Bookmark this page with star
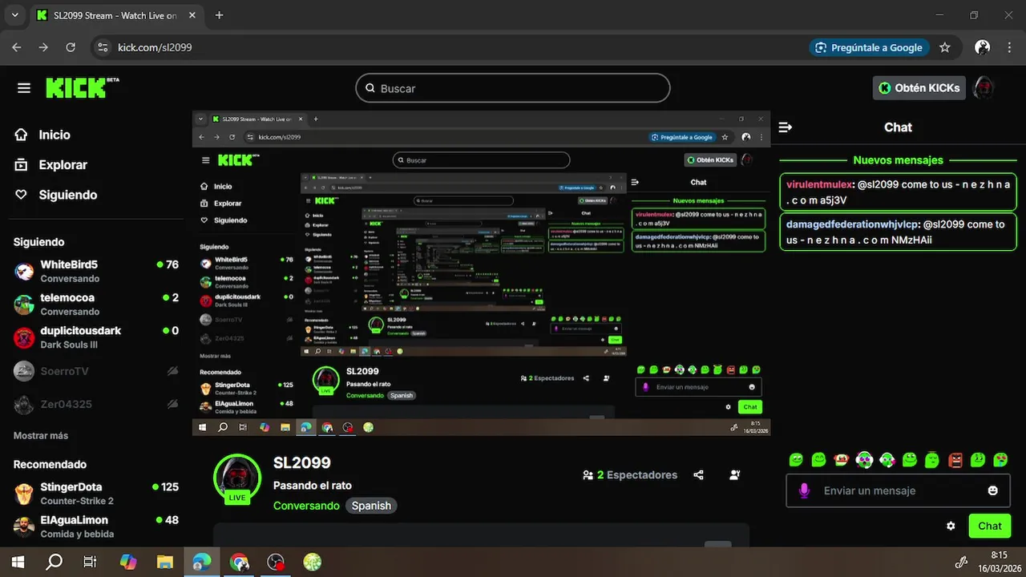1026x577 pixels. (x=945, y=47)
